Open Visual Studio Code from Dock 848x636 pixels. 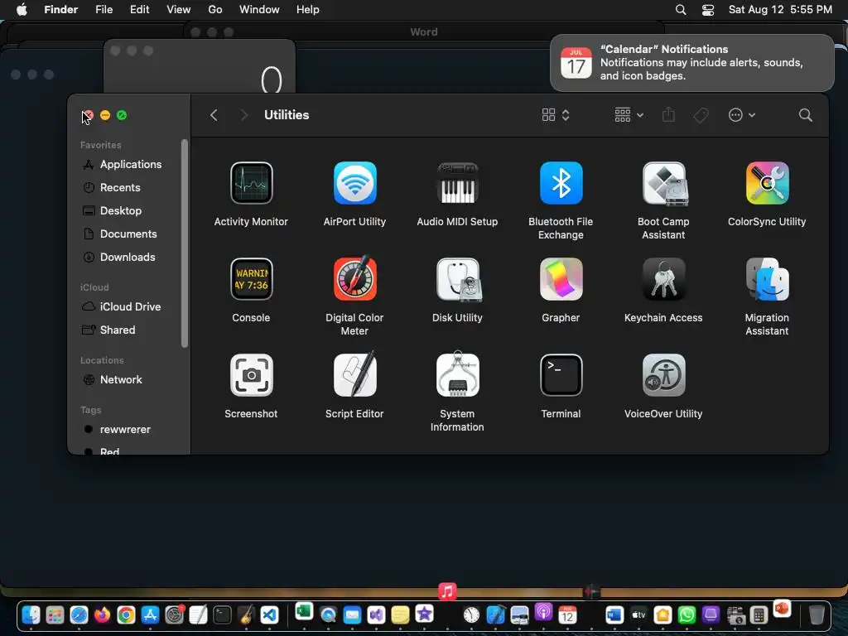pos(269,615)
